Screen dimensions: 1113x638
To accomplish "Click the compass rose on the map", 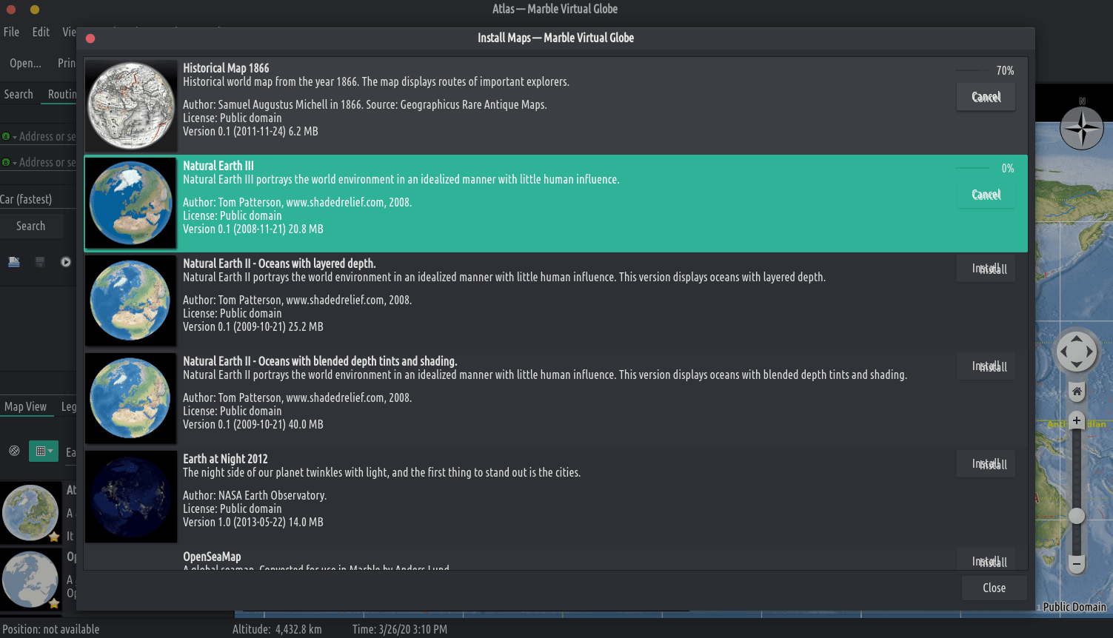I will pyautogui.click(x=1082, y=128).
